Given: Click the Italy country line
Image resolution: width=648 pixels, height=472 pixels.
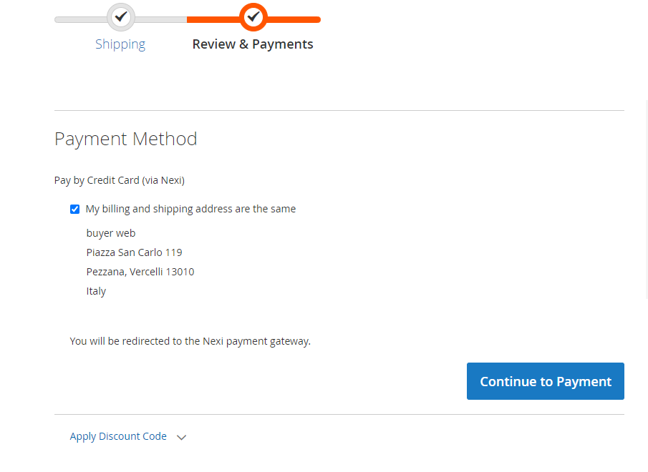Looking at the screenshot, I should (x=96, y=291).
